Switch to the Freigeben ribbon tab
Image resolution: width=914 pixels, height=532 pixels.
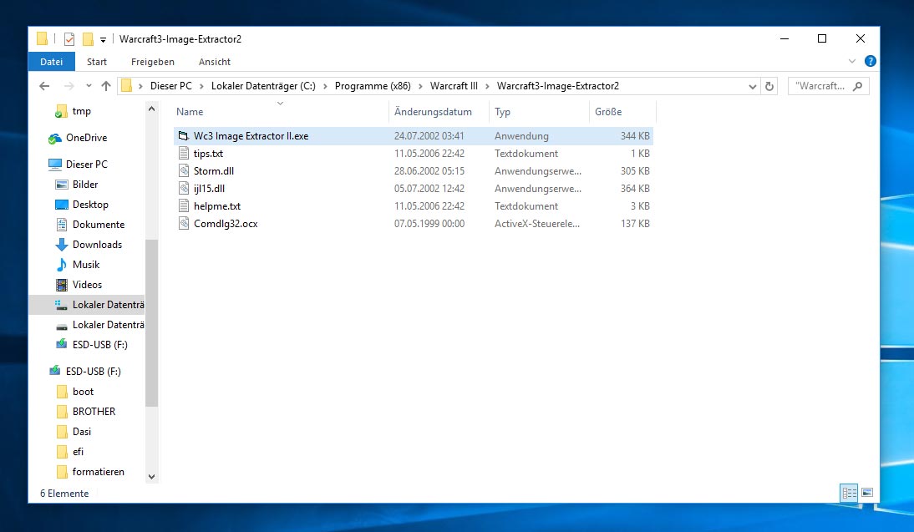pos(153,62)
